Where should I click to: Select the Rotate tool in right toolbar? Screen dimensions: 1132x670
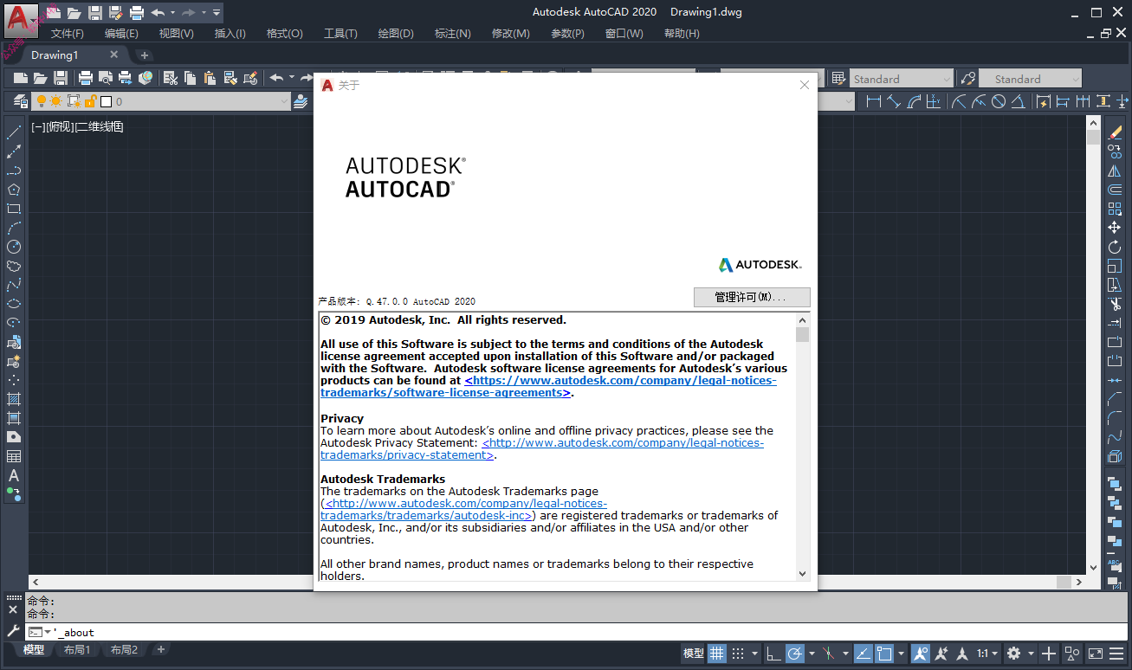pos(1115,247)
